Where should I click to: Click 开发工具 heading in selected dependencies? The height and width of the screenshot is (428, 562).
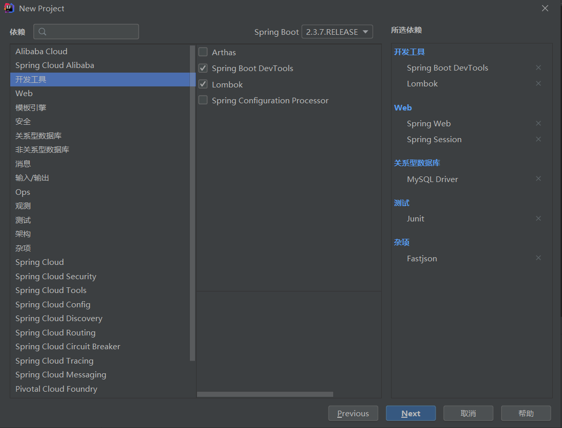[x=409, y=52]
